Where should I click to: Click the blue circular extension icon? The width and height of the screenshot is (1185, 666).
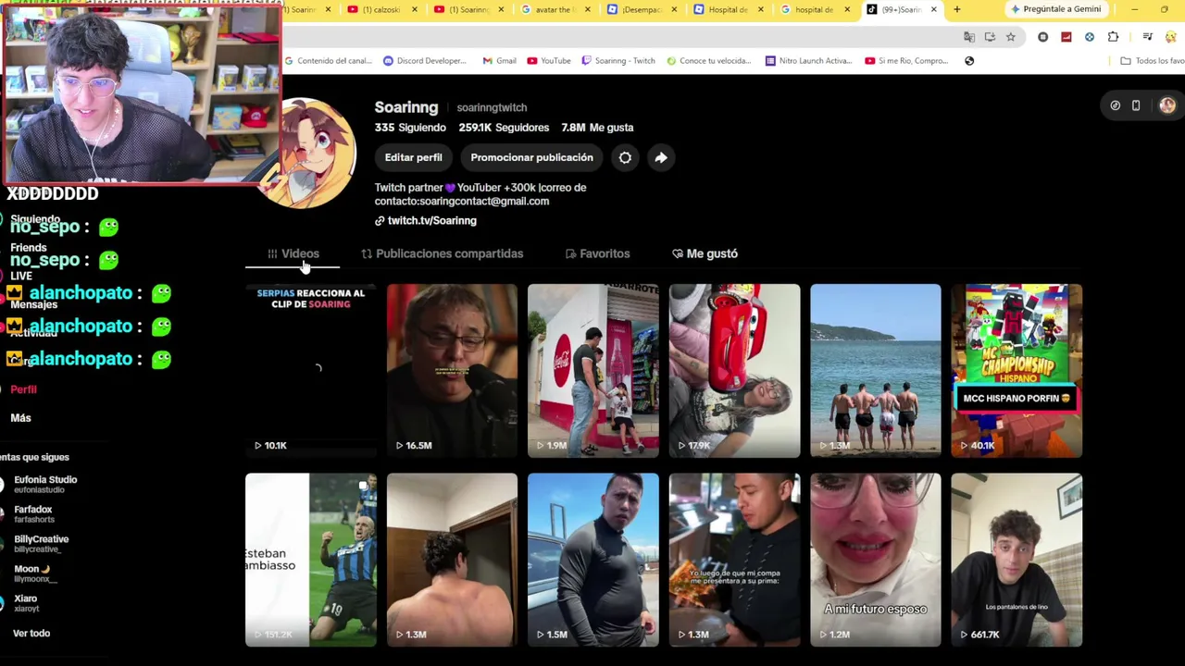[1090, 37]
